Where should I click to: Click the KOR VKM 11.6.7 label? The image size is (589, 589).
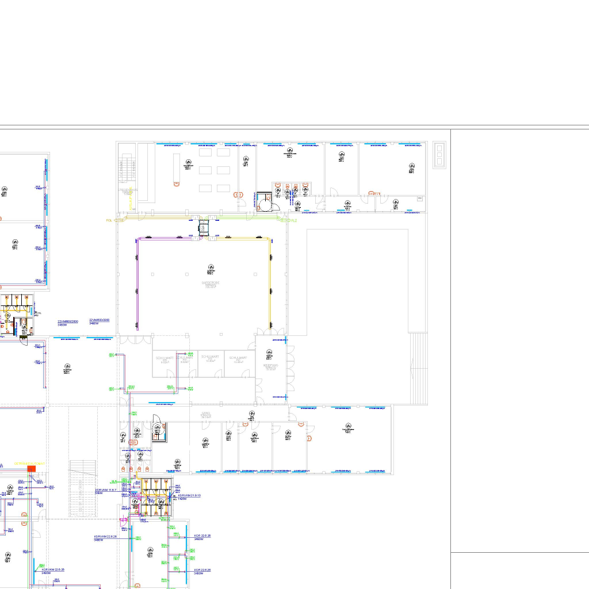[x=105, y=490]
